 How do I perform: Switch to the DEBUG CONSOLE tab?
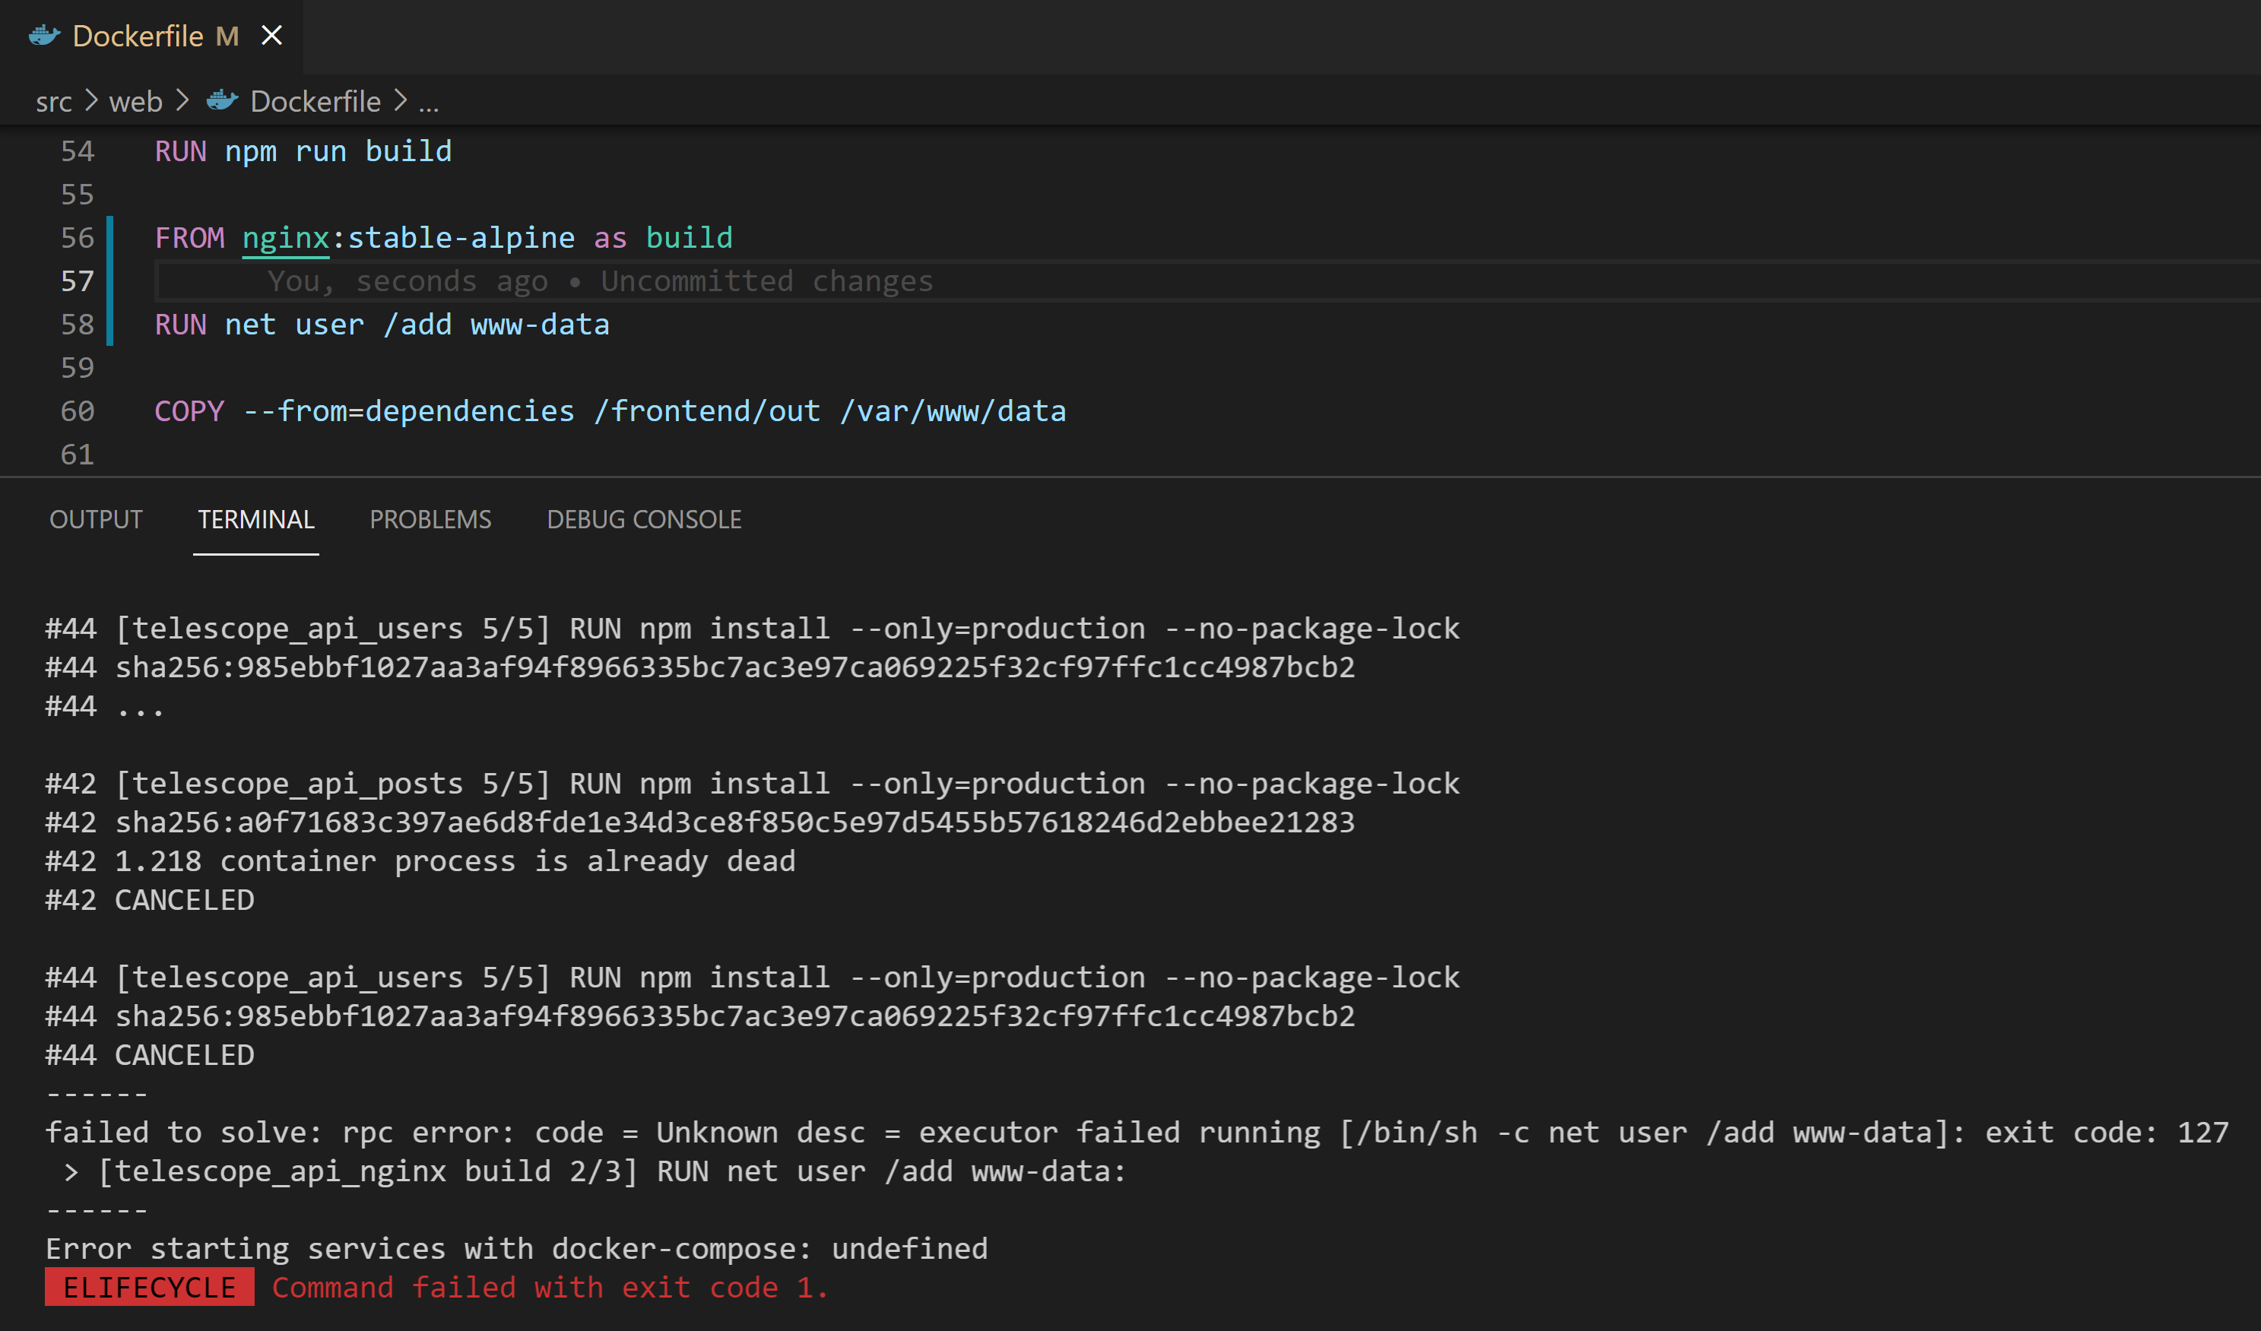point(644,519)
